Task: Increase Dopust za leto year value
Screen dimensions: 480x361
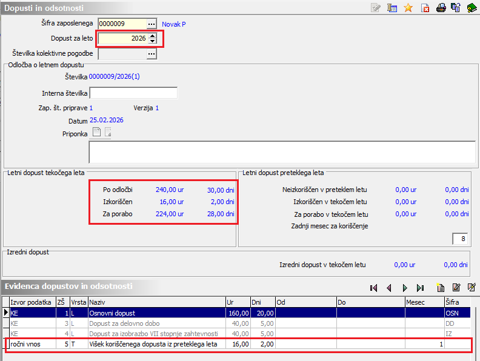Action: [152, 35]
